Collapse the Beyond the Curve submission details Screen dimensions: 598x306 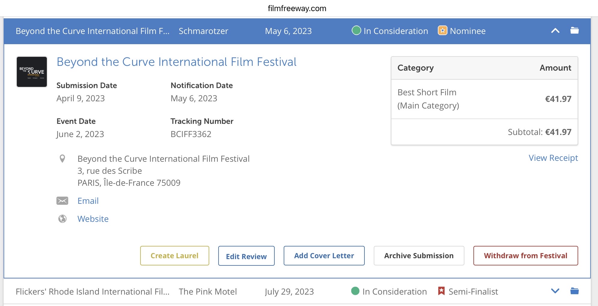555,31
